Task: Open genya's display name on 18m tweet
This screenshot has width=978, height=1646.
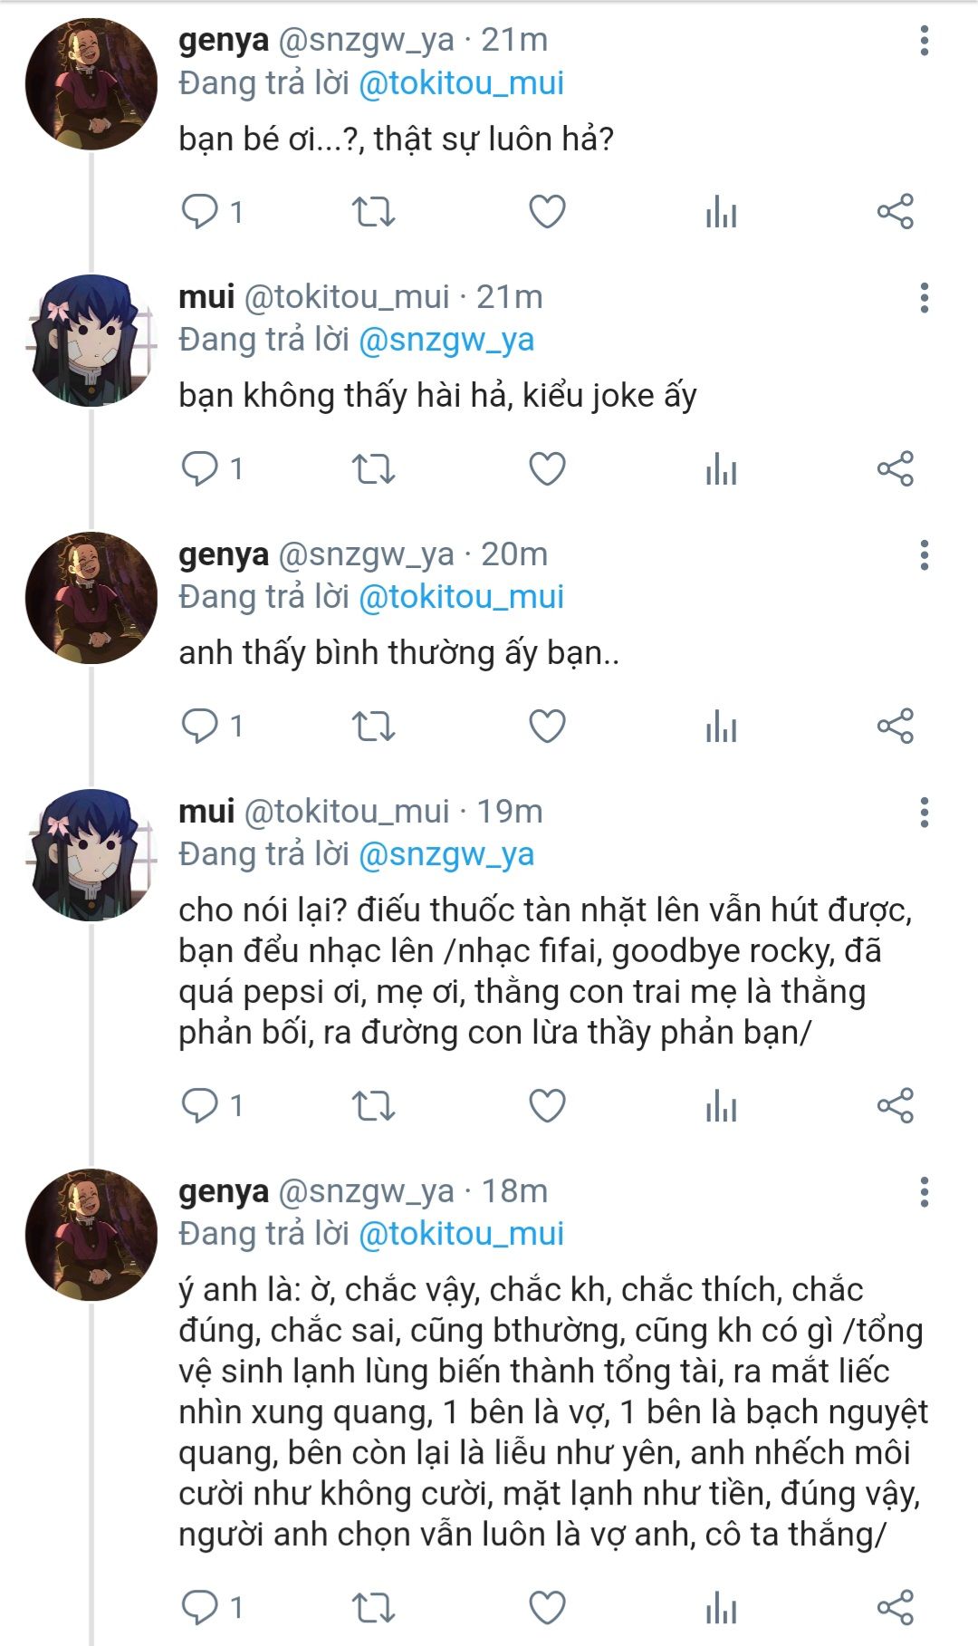Action: [x=224, y=1190]
